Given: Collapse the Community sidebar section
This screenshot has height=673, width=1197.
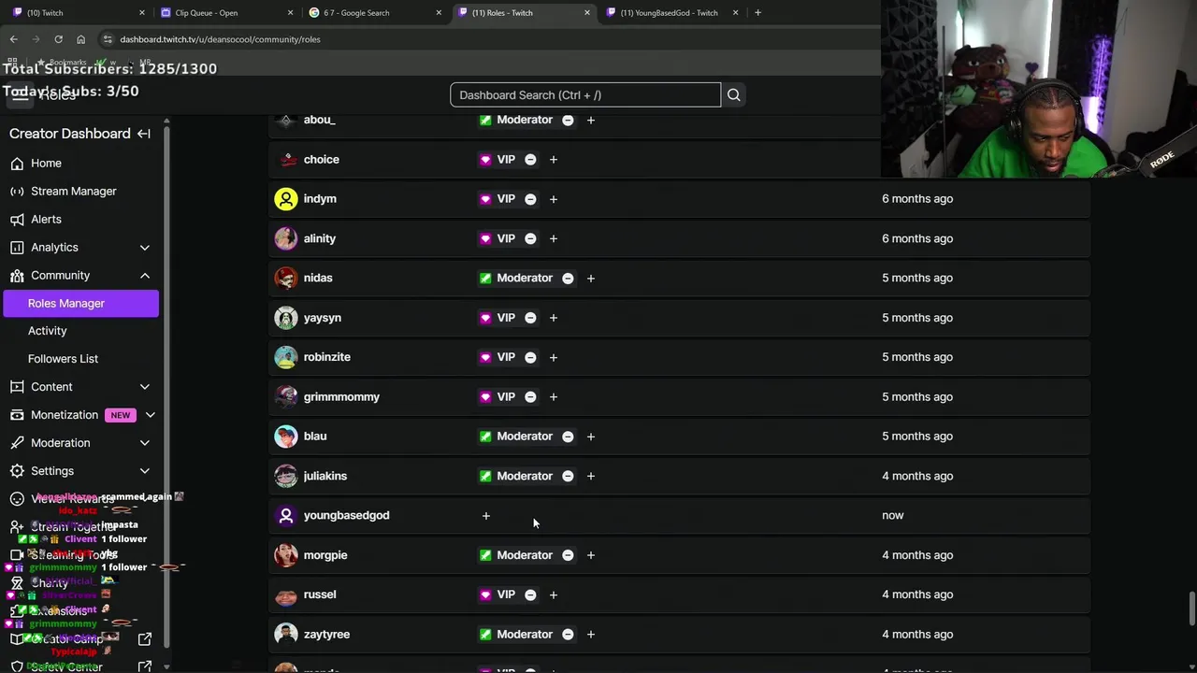Looking at the screenshot, I should [x=144, y=276].
